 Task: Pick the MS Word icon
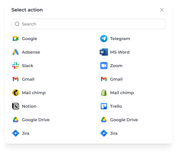(x=104, y=52)
